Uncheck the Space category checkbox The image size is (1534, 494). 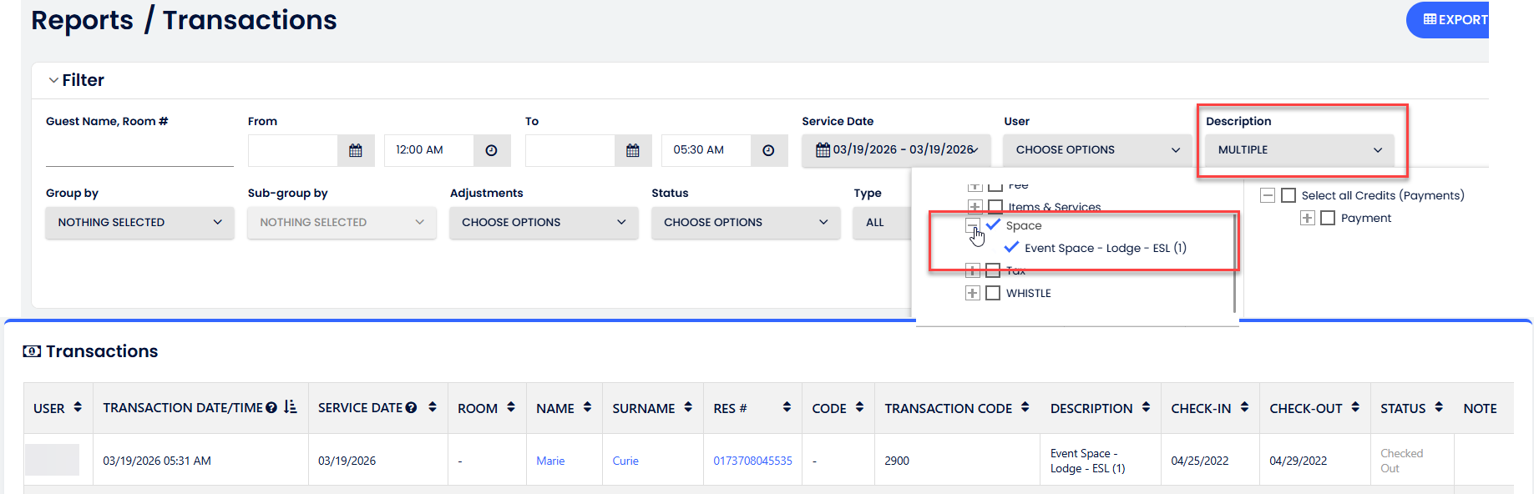(994, 224)
